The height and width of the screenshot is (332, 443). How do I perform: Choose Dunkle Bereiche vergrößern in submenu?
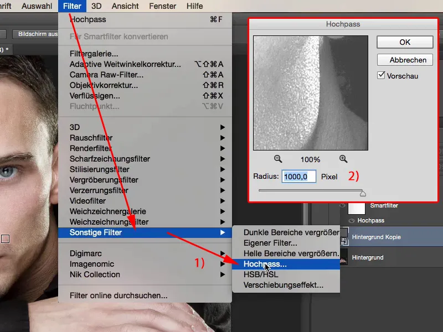pos(286,232)
